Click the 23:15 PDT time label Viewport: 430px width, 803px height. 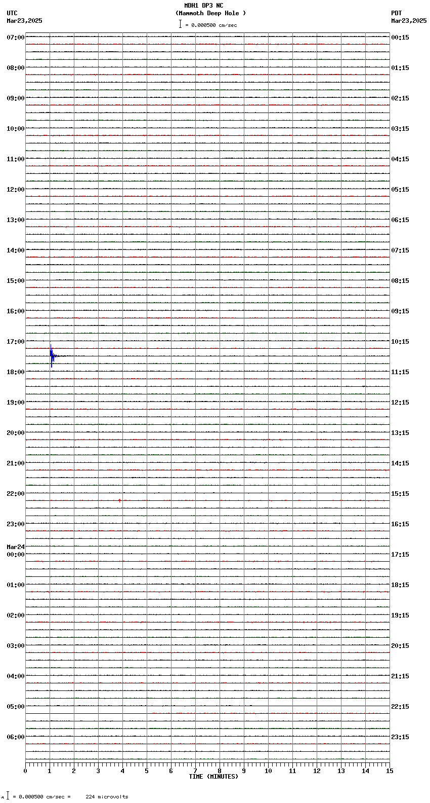coord(400,737)
